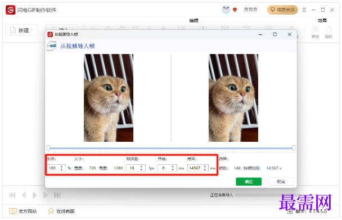Image resolution: width=342 pixels, height=220 pixels.
Task: Click the 闪电GIF制作软件 app logo icon
Action: tap(11, 10)
